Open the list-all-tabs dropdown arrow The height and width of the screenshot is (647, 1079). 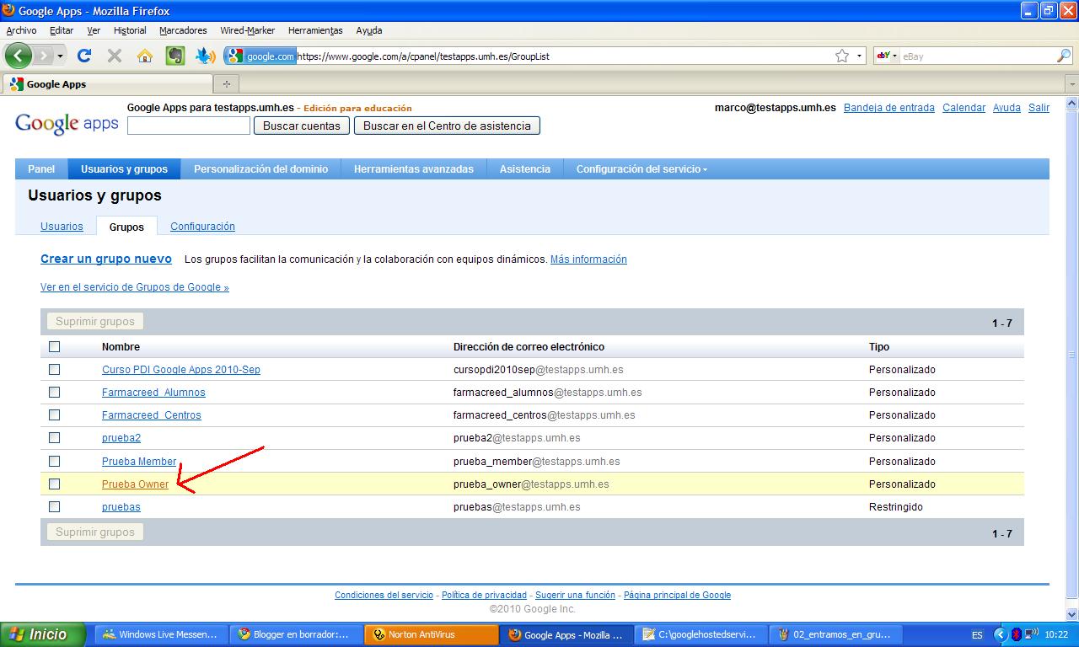point(1071,84)
